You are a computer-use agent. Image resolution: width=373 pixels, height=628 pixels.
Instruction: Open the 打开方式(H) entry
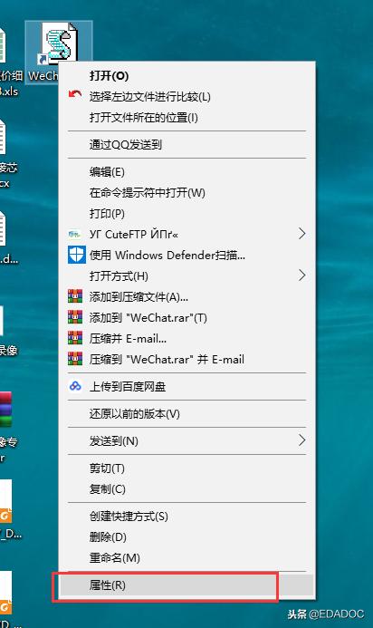point(186,276)
